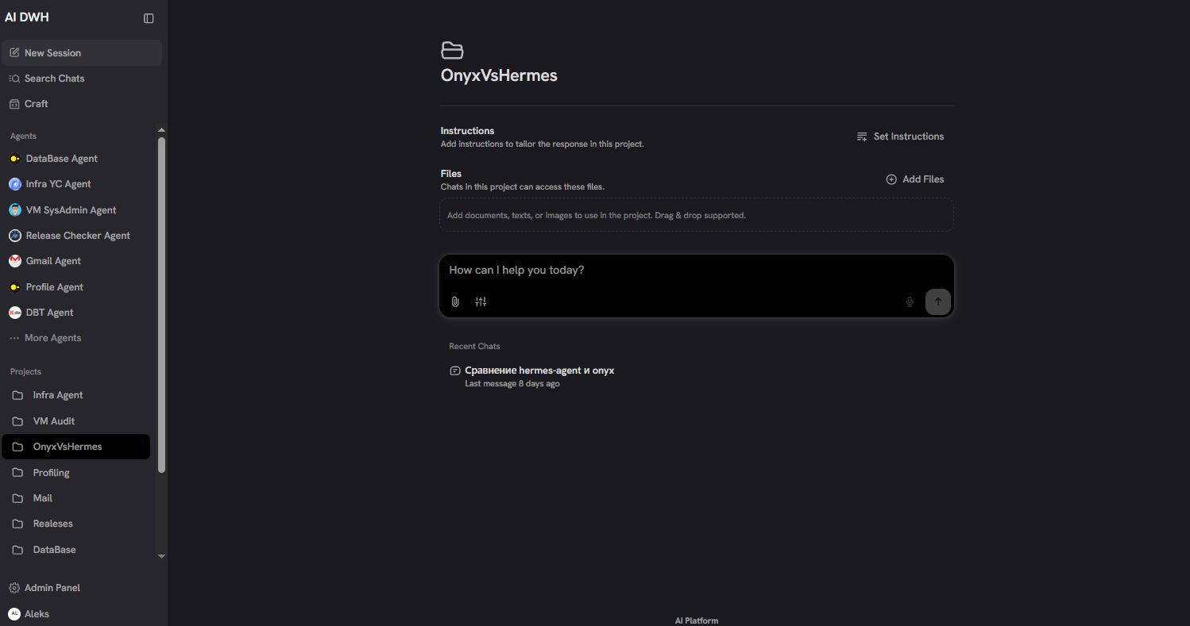Image resolution: width=1190 pixels, height=626 pixels.
Task: Click the folder icon next to VM Audit
Action: tap(17, 421)
